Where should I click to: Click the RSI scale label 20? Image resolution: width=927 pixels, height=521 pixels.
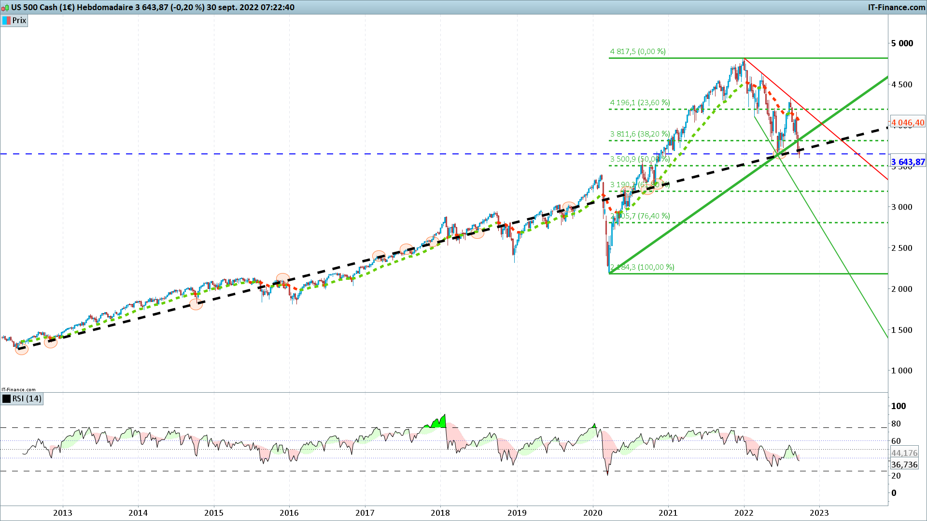896,476
